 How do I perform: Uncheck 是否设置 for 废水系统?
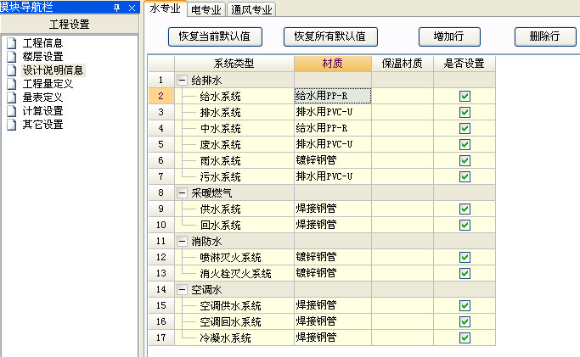pyautogui.click(x=465, y=144)
